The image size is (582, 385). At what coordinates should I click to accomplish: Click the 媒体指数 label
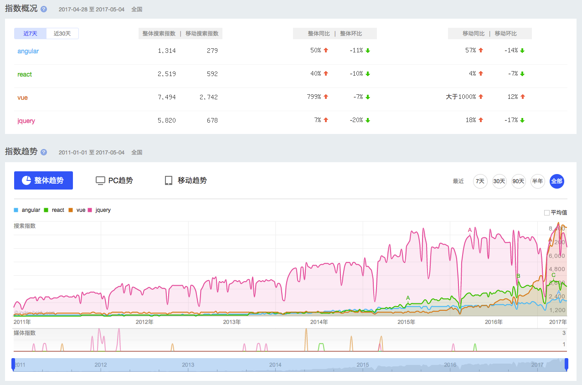[x=25, y=333]
